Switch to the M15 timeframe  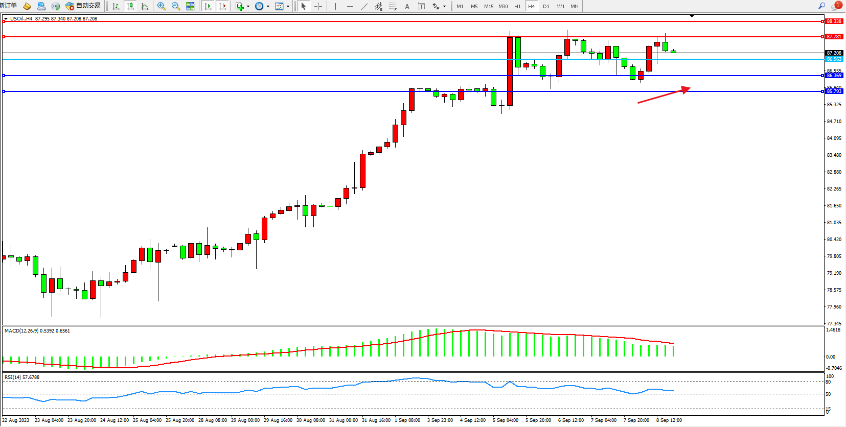489,6
